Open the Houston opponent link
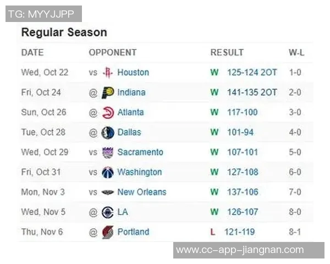Viewport: 330px width, 264px height. tap(133, 73)
